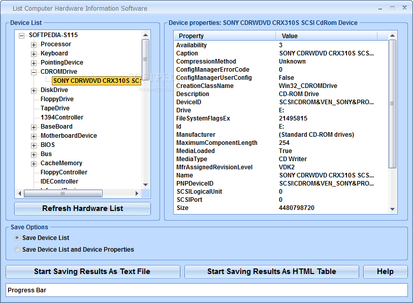413x303 pixels.
Task: Enable the Save Device List option
Action: [17, 237]
